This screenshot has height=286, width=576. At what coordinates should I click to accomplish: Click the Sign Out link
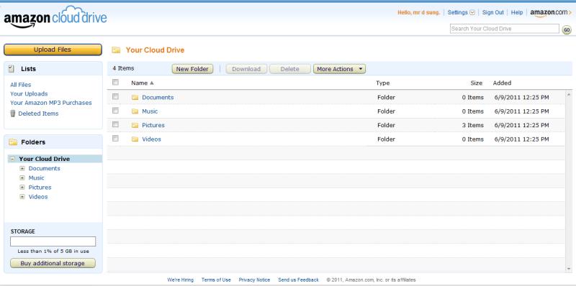click(x=492, y=12)
